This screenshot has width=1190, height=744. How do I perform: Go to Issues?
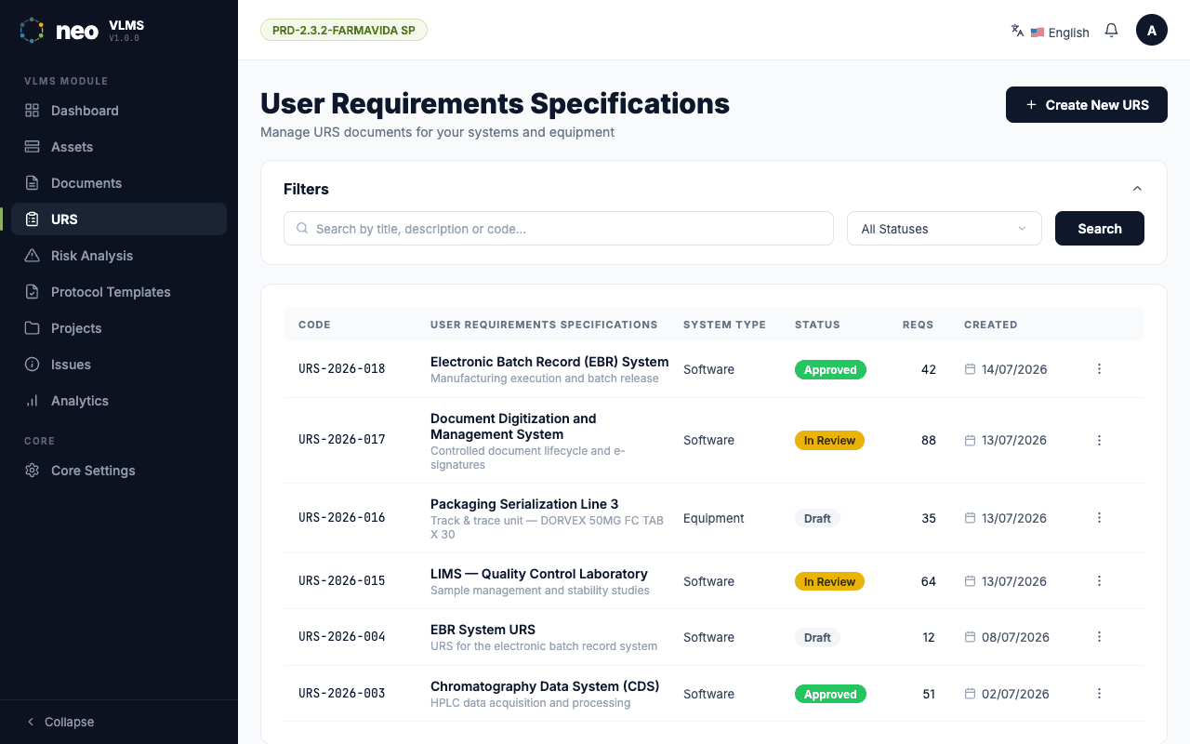pos(119,365)
